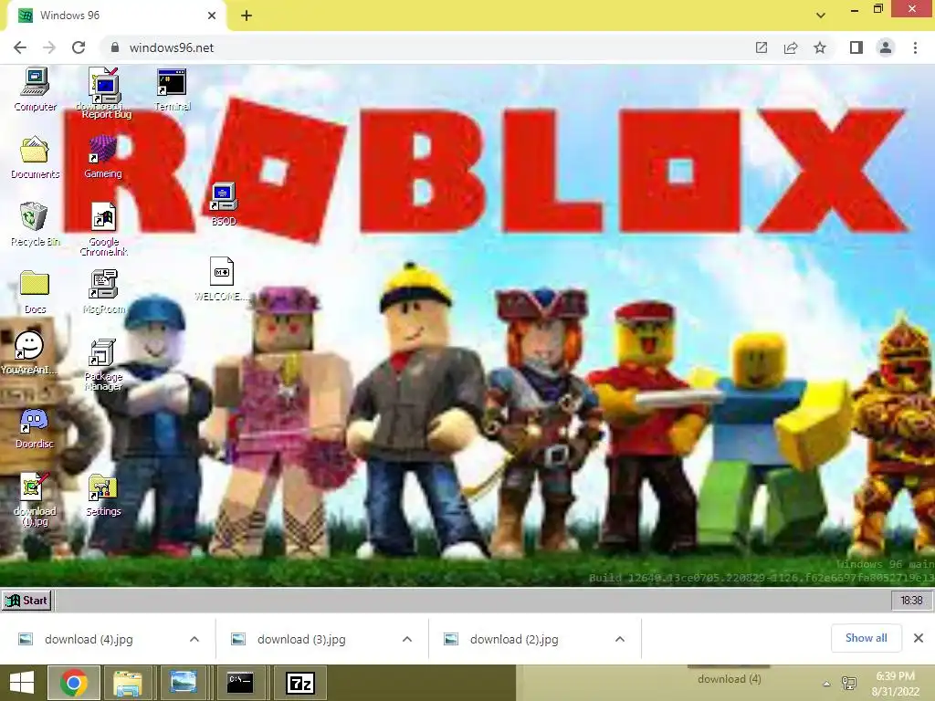
Task: Expand options for download (2).jpg
Action: (x=620, y=639)
